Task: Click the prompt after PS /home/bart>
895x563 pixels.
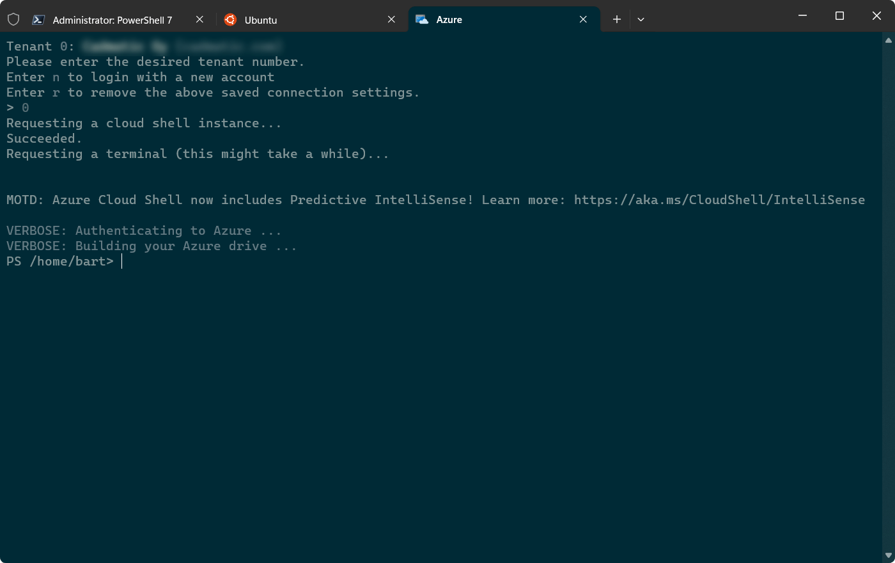Action: point(121,261)
